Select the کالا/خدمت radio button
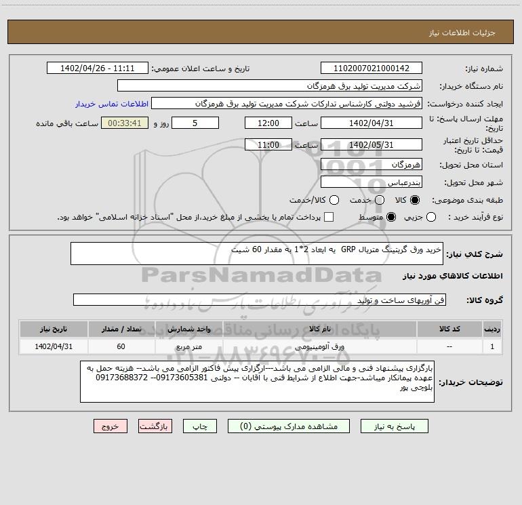The image size is (522, 505). click(334, 200)
